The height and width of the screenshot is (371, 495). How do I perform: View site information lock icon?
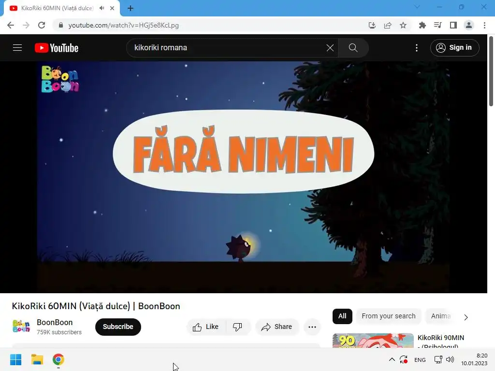[61, 25]
